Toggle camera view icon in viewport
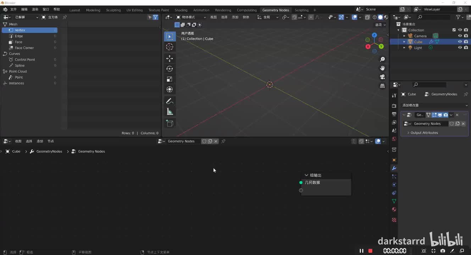The image size is (471, 255). 382,77
